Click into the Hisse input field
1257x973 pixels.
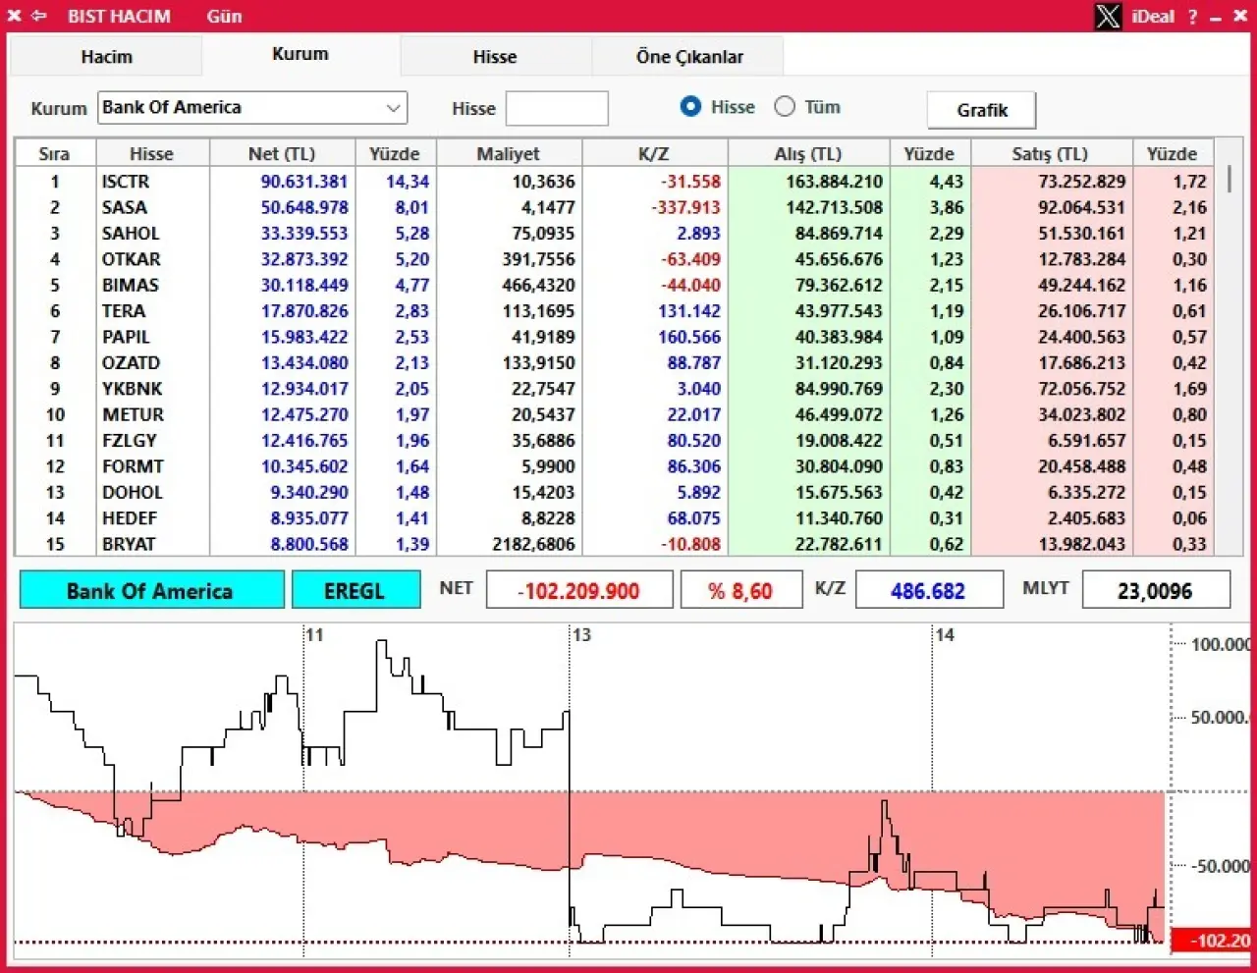(x=557, y=108)
